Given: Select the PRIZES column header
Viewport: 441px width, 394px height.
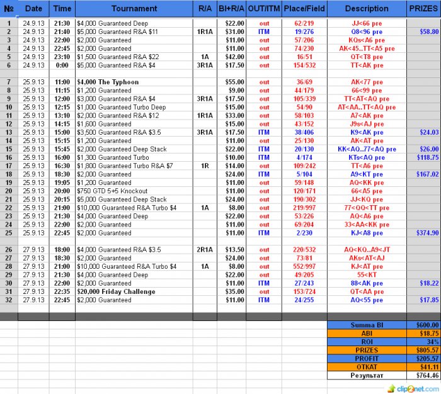Looking at the screenshot, I should coord(423,9).
